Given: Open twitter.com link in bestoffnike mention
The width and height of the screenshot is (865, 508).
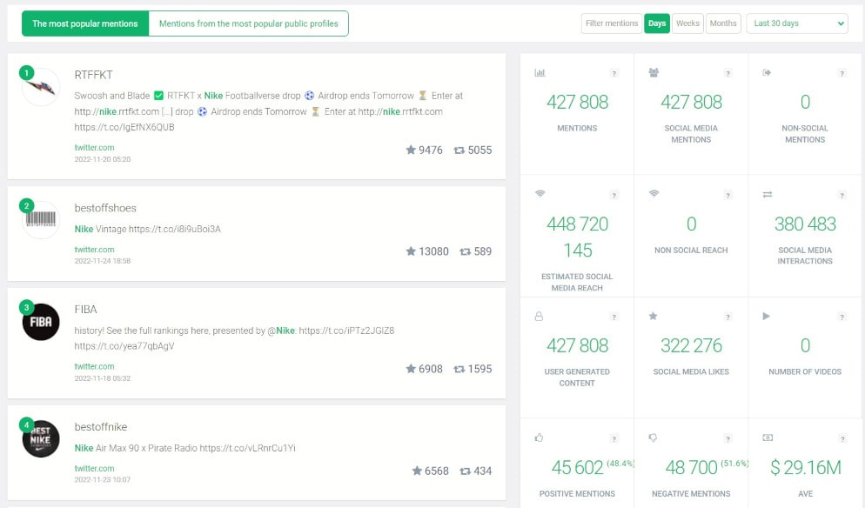Looking at the screenshot, I should pyautogui.click(x=94, y=468).
